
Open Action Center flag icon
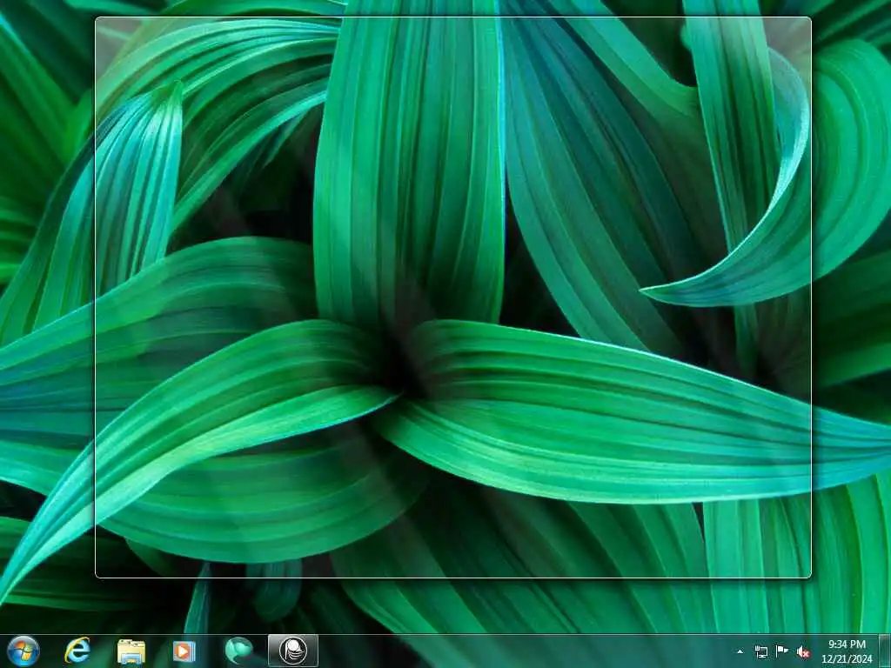(782, 651)
